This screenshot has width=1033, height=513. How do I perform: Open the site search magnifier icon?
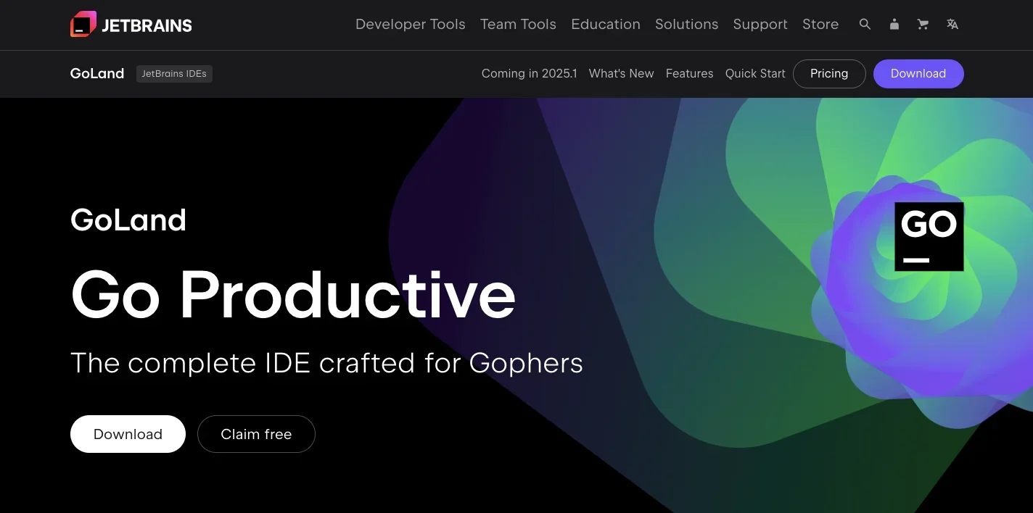click(865, 25)
